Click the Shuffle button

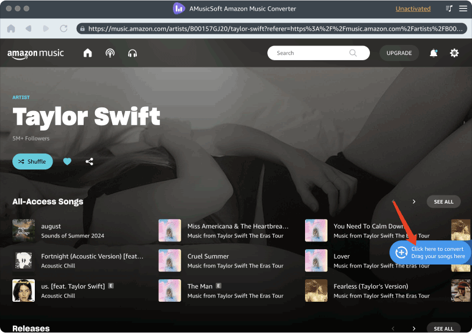(x=32, y=162)
